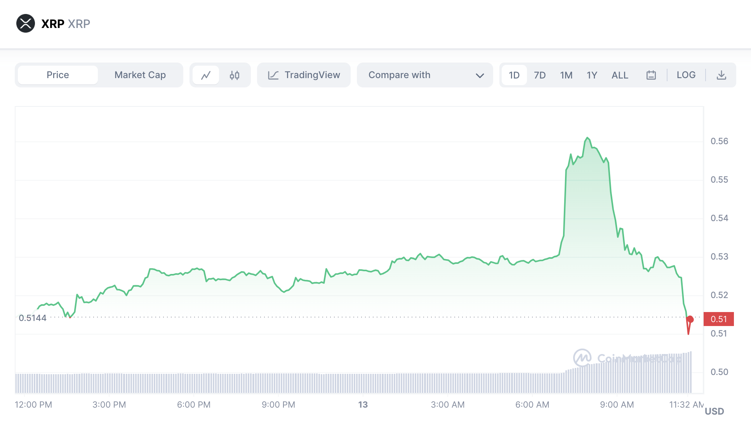Select the 1M time range
This screenshot has height=429, width=751.
point(566,75)
